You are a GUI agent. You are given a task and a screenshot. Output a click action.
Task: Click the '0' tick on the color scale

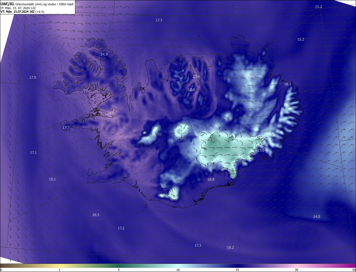[x=1, y=270]
